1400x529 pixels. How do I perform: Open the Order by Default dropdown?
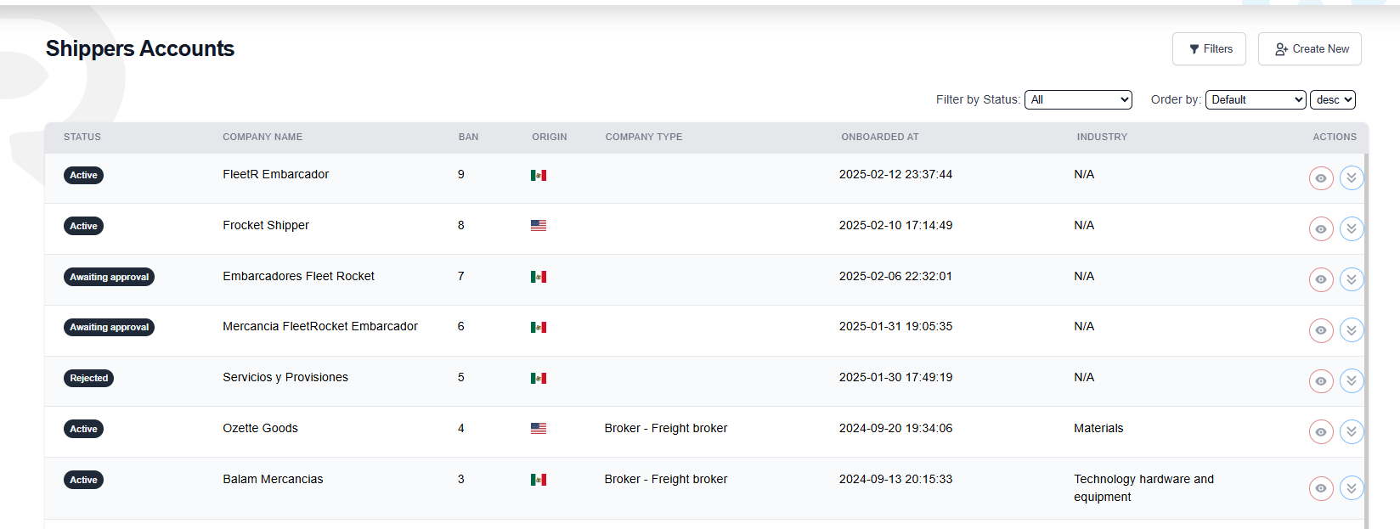click(1256, 100)
